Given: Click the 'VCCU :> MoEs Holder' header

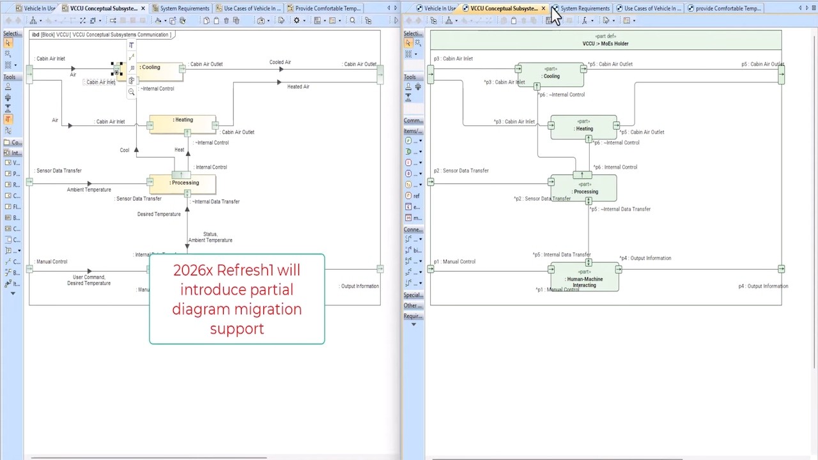Looking at the screenshot, I should click(x=605, y=40).
